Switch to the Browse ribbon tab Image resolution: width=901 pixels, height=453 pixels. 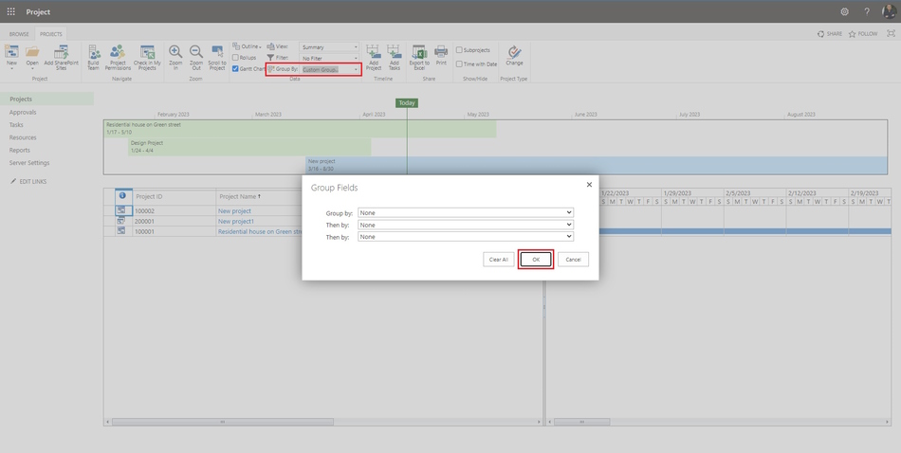pyautogui.click(x=19, y=34)
